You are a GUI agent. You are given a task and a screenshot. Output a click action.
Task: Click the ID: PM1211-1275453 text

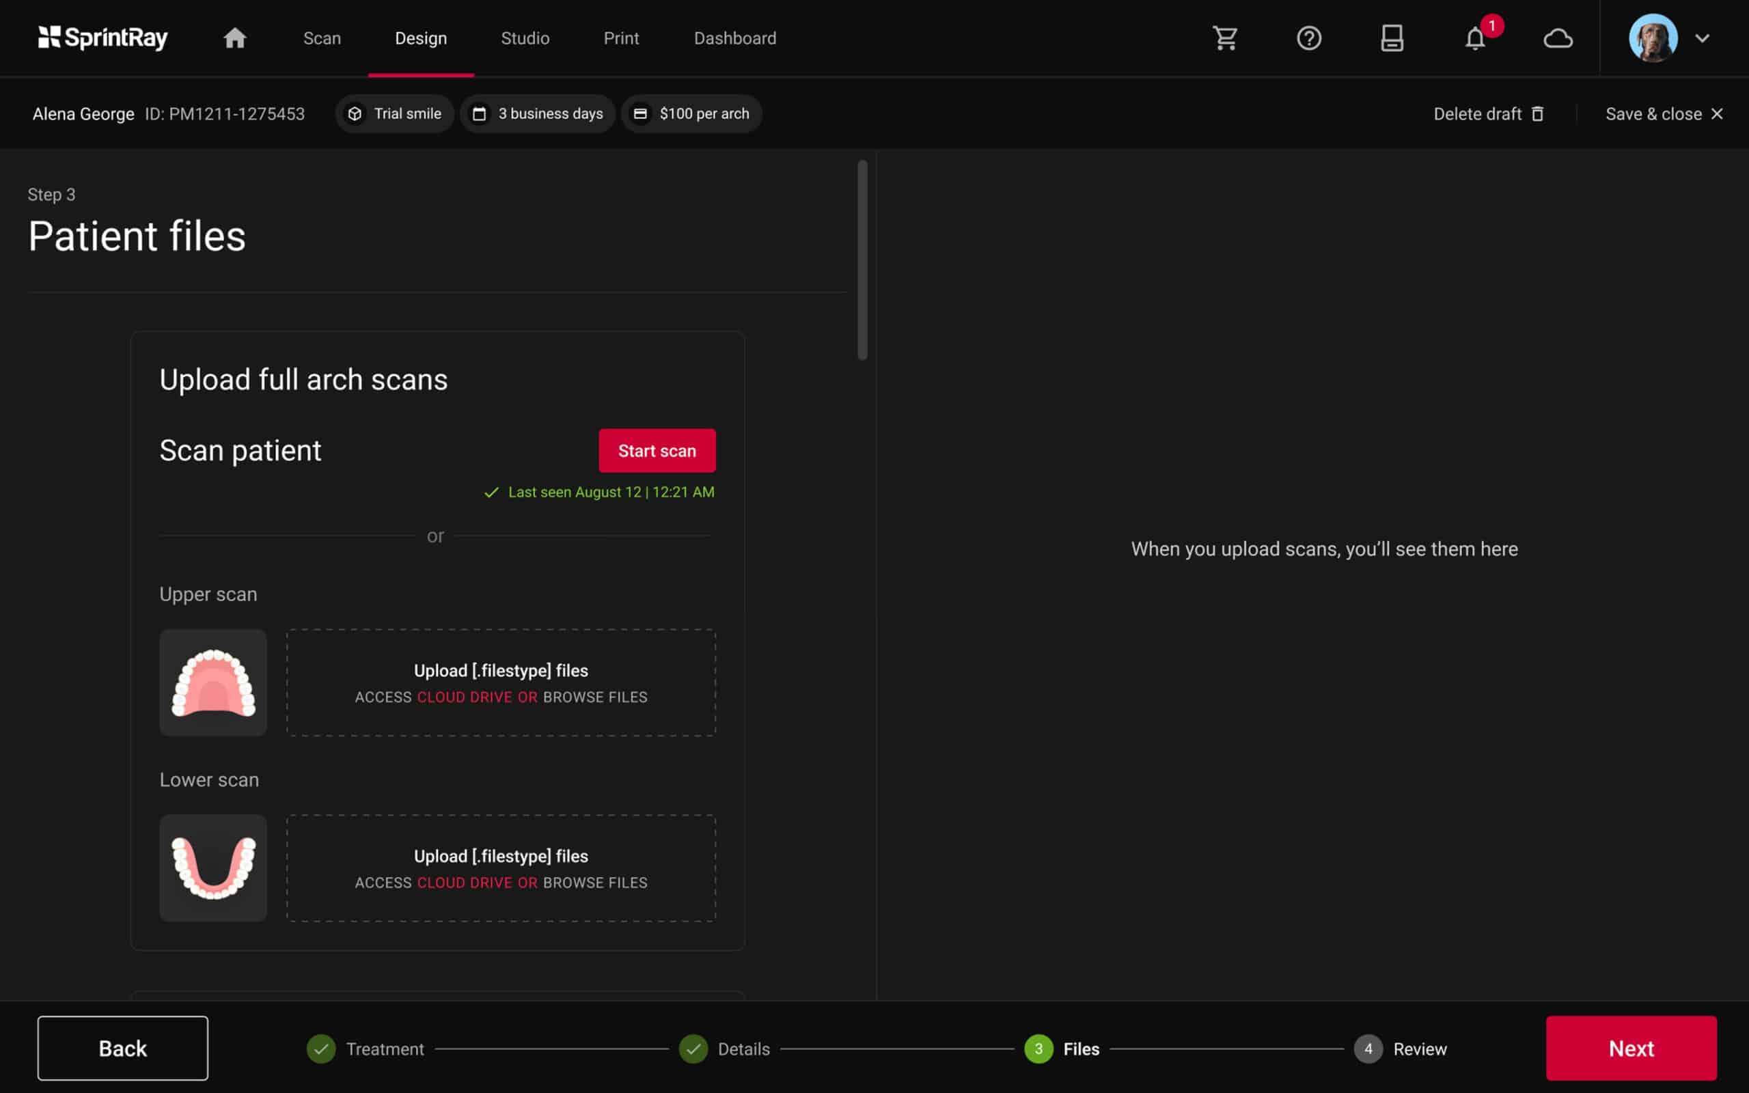pyautogui.click(x=225, y=113)
